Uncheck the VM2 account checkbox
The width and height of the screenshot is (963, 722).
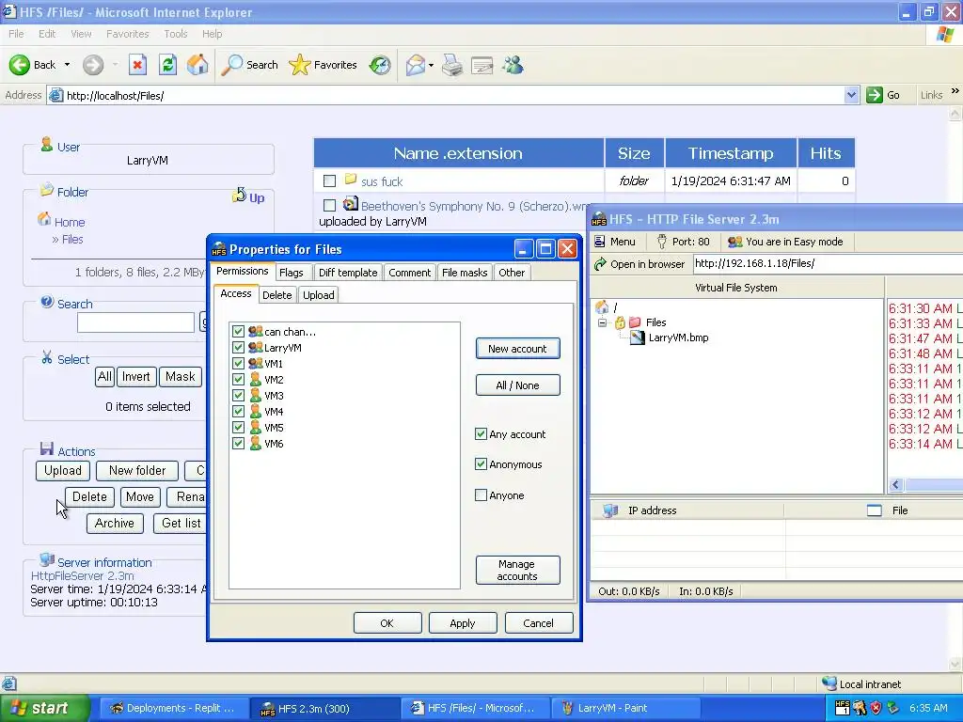238,380
